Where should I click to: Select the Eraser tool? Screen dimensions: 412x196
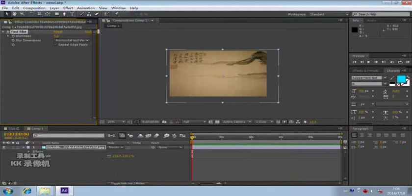click(x=97, y=14)
